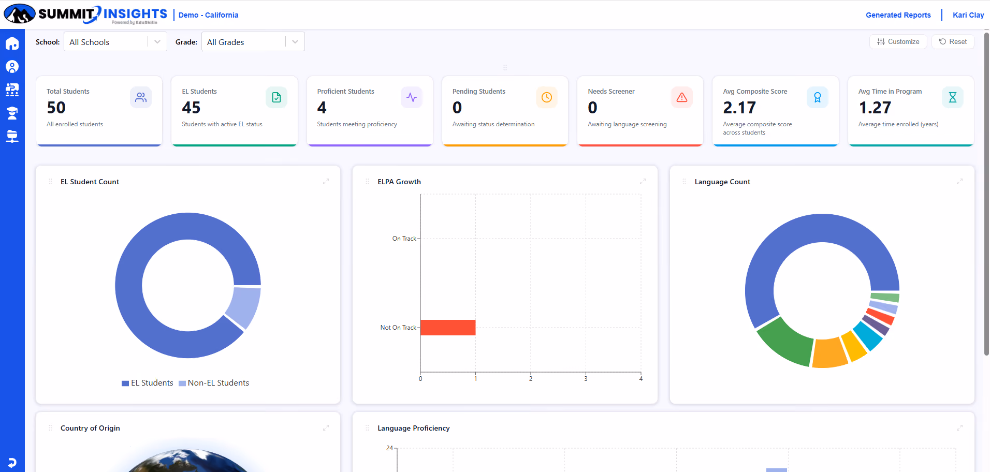Click the Summit Insights logo

pos(86,14)
